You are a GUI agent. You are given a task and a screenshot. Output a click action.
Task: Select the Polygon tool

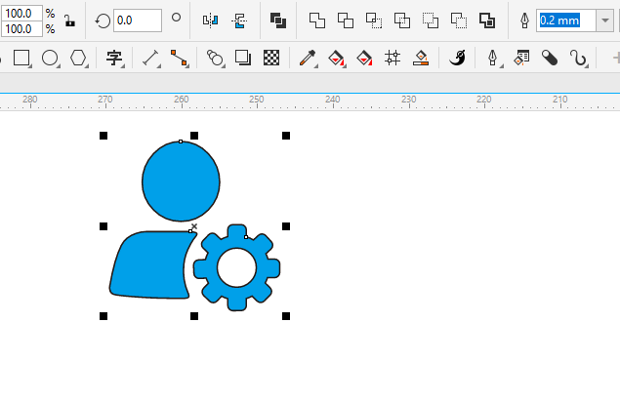[78, 58]
